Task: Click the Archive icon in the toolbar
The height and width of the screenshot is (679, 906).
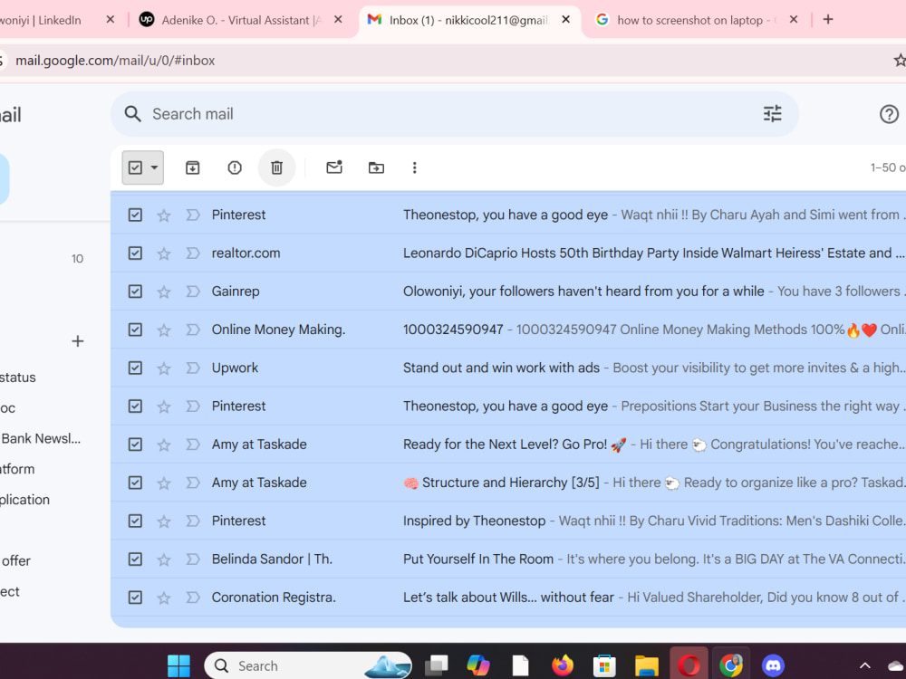Action: click(192, 167)
